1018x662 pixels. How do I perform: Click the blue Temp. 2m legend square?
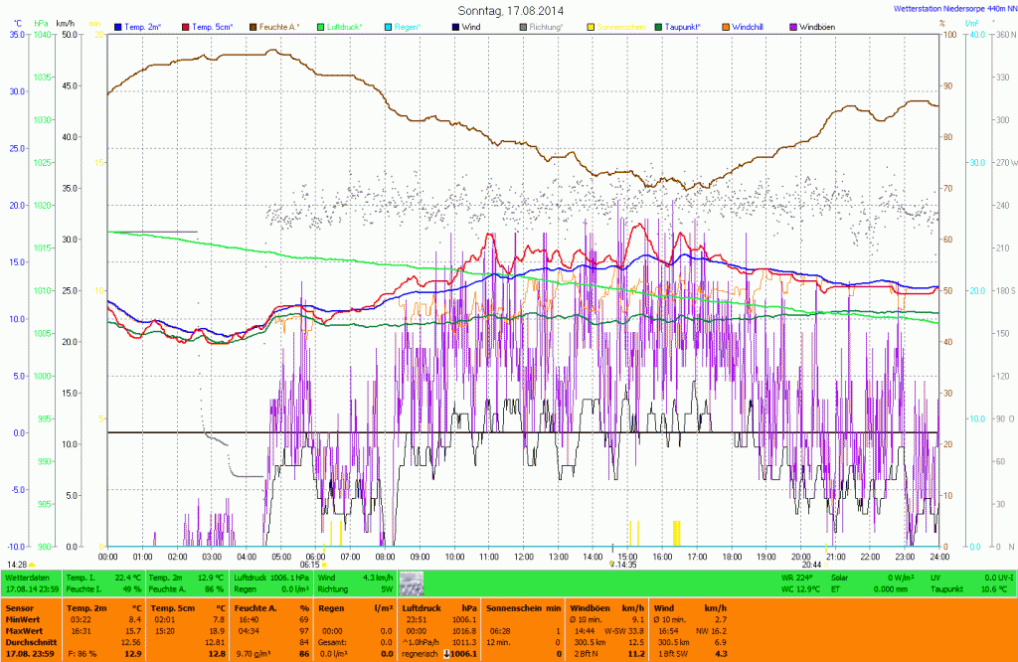[118, 26]
